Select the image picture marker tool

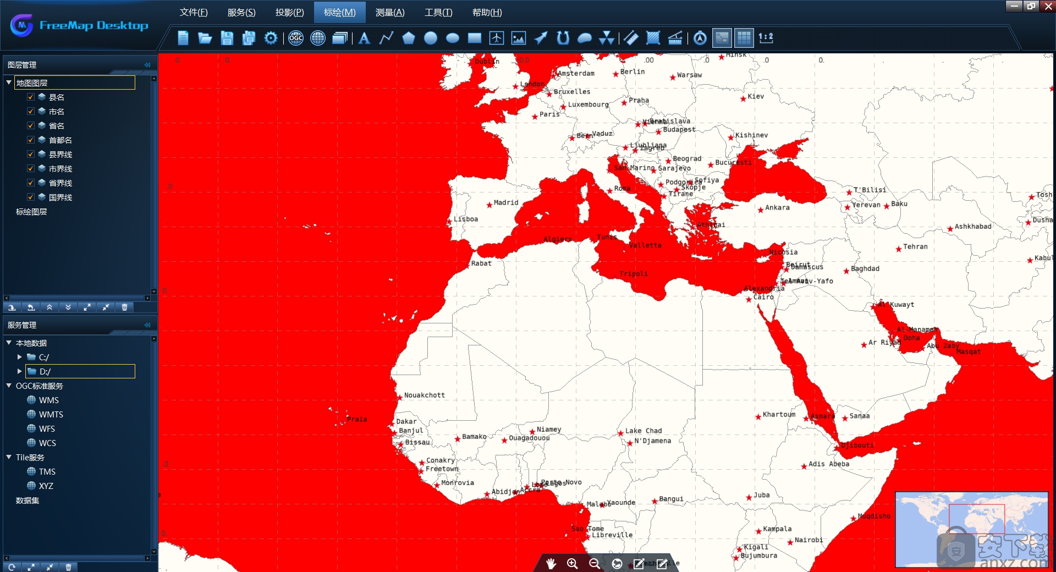point(519,38)
